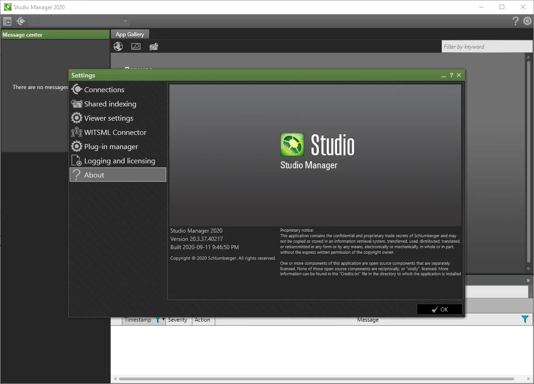This screenshot has width=534, height=384.
Task: Click the About question mark icon
Action: coord(76,175)
